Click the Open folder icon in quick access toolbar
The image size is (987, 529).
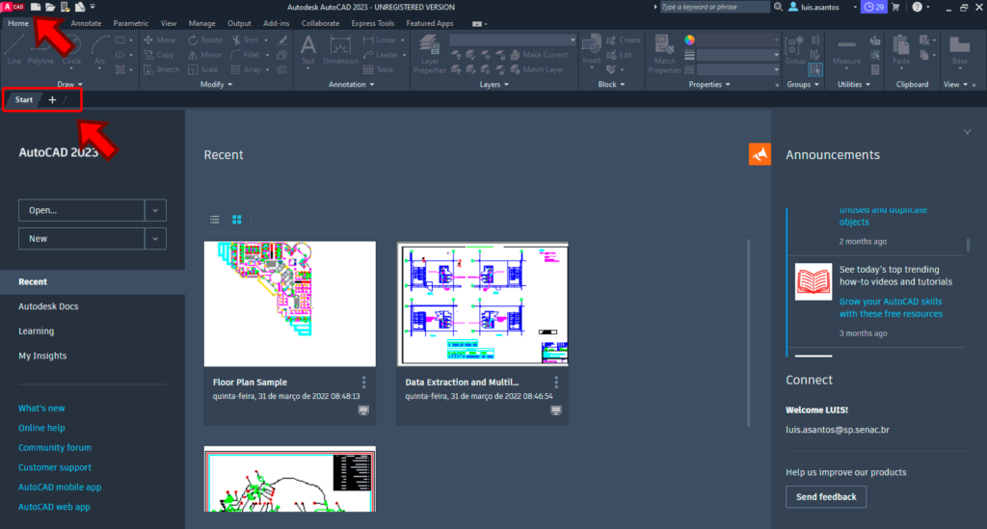click(50, 7)
